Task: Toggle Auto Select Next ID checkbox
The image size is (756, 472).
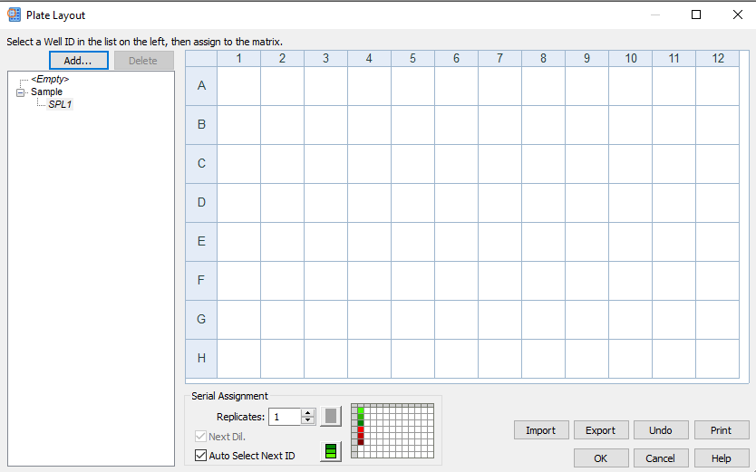Action: point(200,455)
